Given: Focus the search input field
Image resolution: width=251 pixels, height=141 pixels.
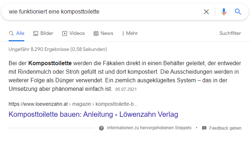Looking at the screenshot, I should pyautogui.click(x=102, y=12).
